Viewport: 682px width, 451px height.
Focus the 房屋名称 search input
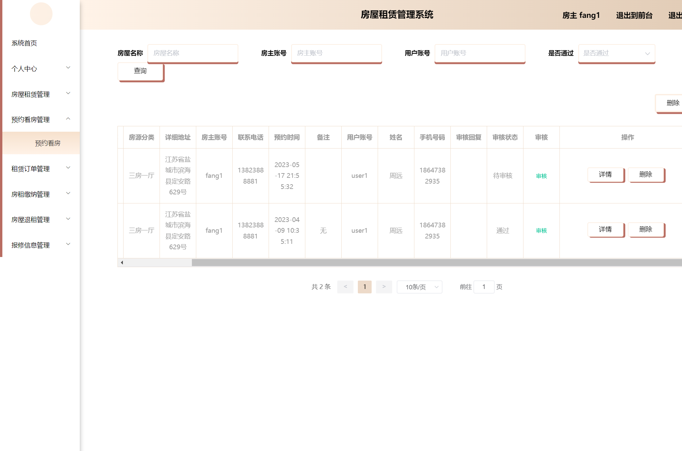coord(193,53)
